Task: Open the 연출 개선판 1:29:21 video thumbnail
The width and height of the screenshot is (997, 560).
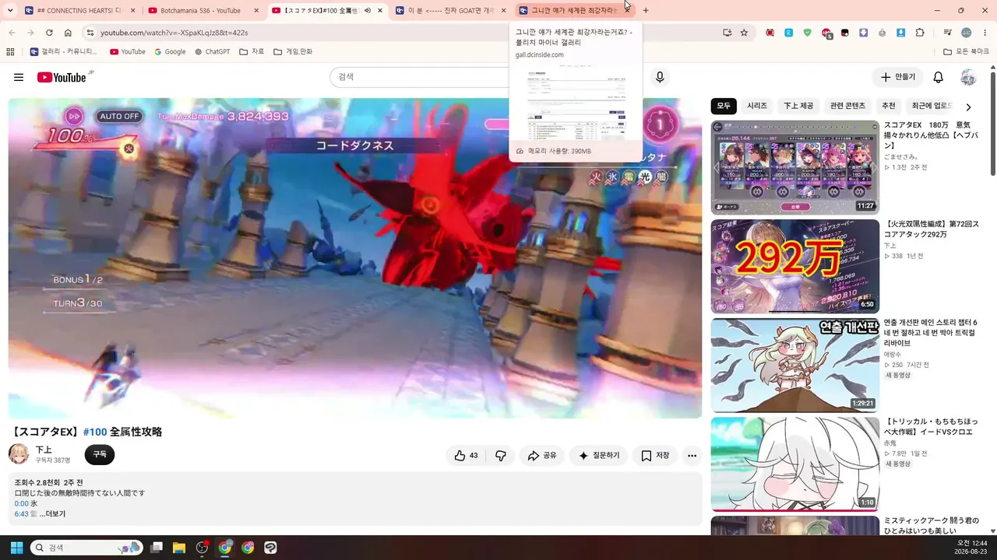Action: [794, 365]
